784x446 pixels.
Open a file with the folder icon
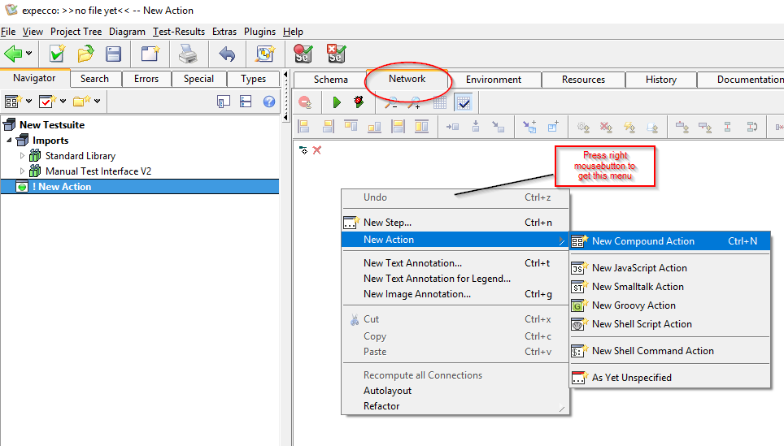click(x=85, y=54)
